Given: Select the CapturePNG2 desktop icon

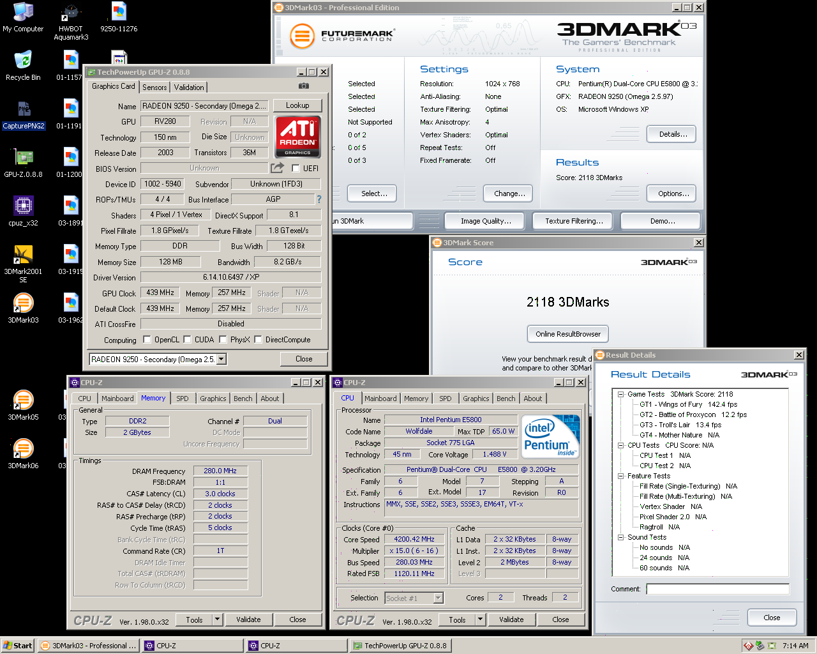Looking at the screenshot, I should click(x=24, y=115).
